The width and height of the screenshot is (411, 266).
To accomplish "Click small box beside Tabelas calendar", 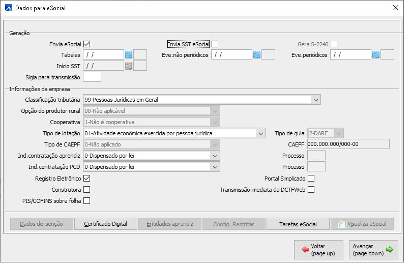I will [140, 55].
